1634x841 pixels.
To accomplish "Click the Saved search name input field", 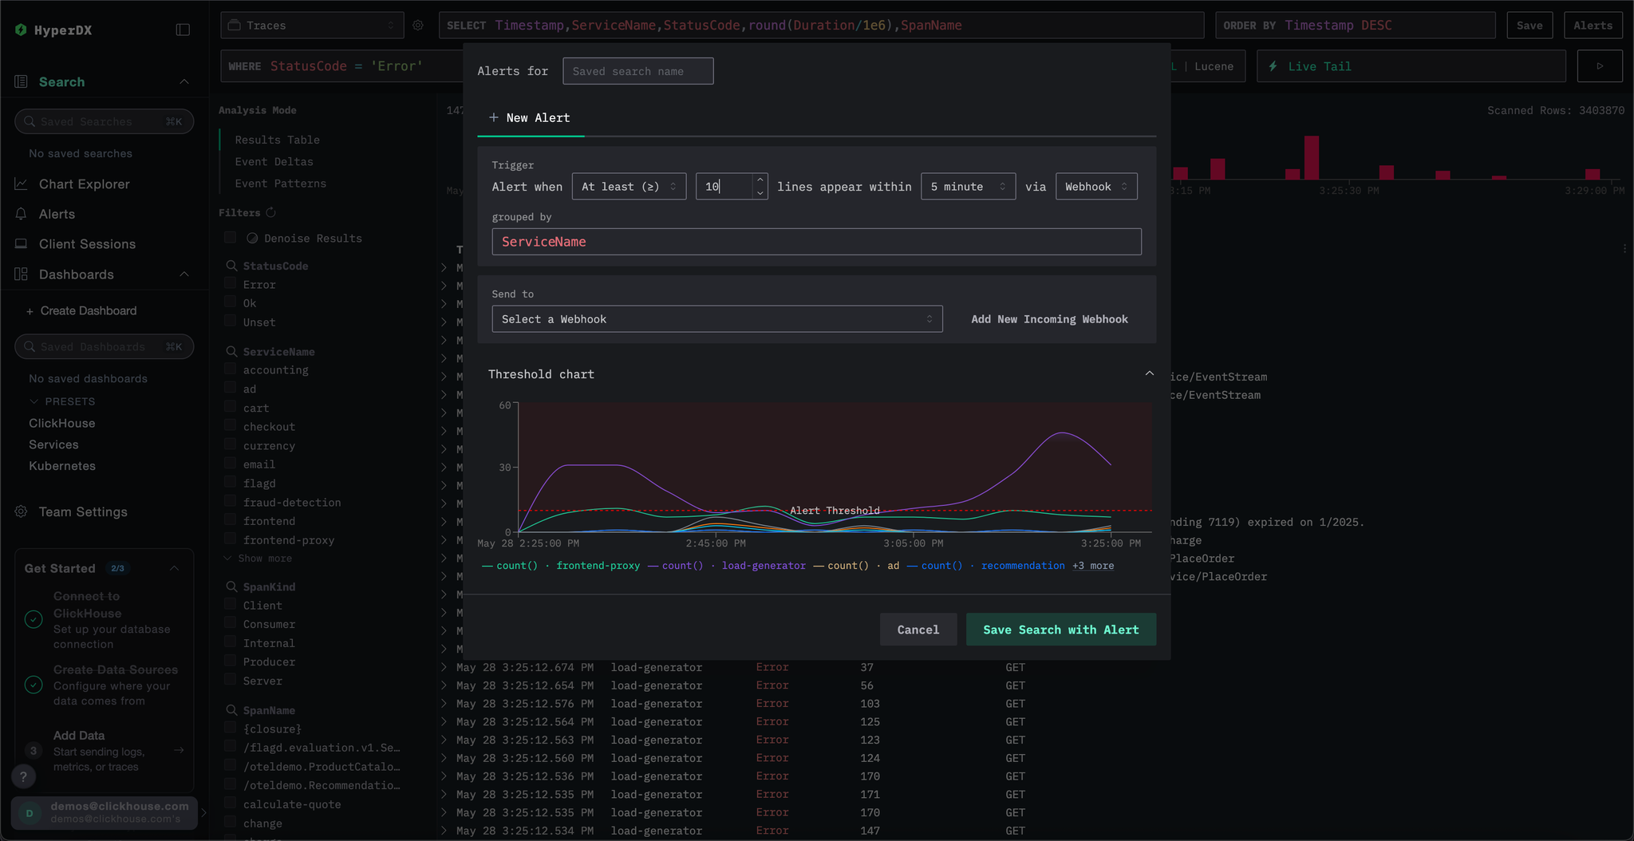I will [x=637, y=71].
